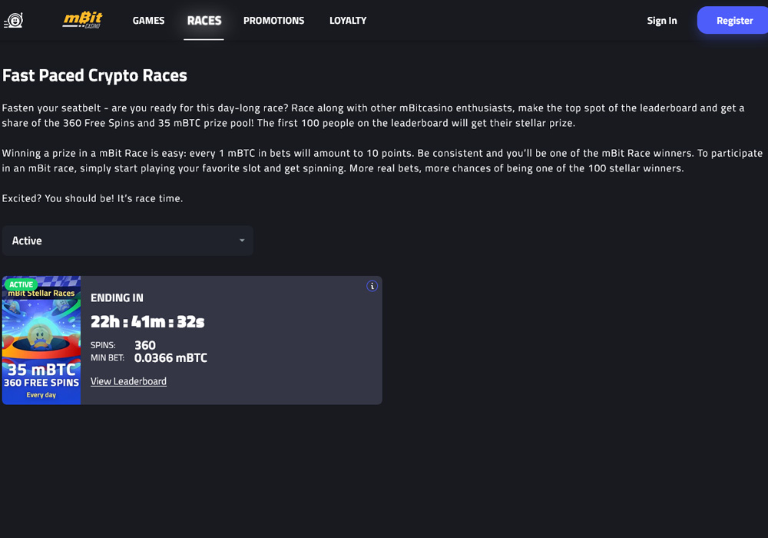The width and height of the screenshot is (768, 538).
Task: Click the green ACTIVE badge
Action: pyautogui.click(x=22, y=284)
